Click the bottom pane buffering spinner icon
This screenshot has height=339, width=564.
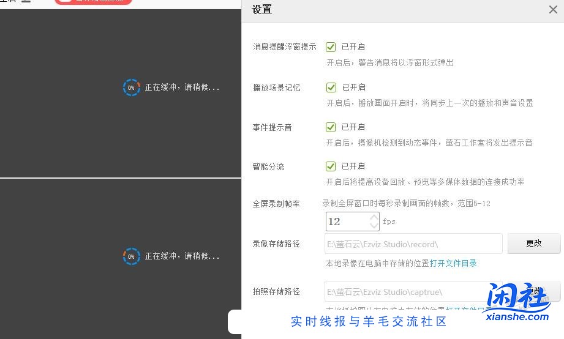click(131, 256)
